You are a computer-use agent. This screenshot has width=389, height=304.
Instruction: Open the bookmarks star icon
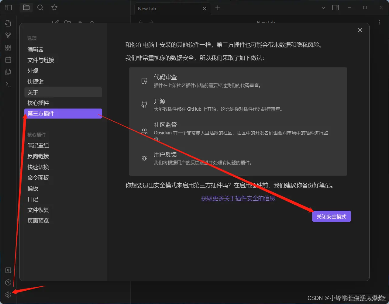tap(54, 8)
